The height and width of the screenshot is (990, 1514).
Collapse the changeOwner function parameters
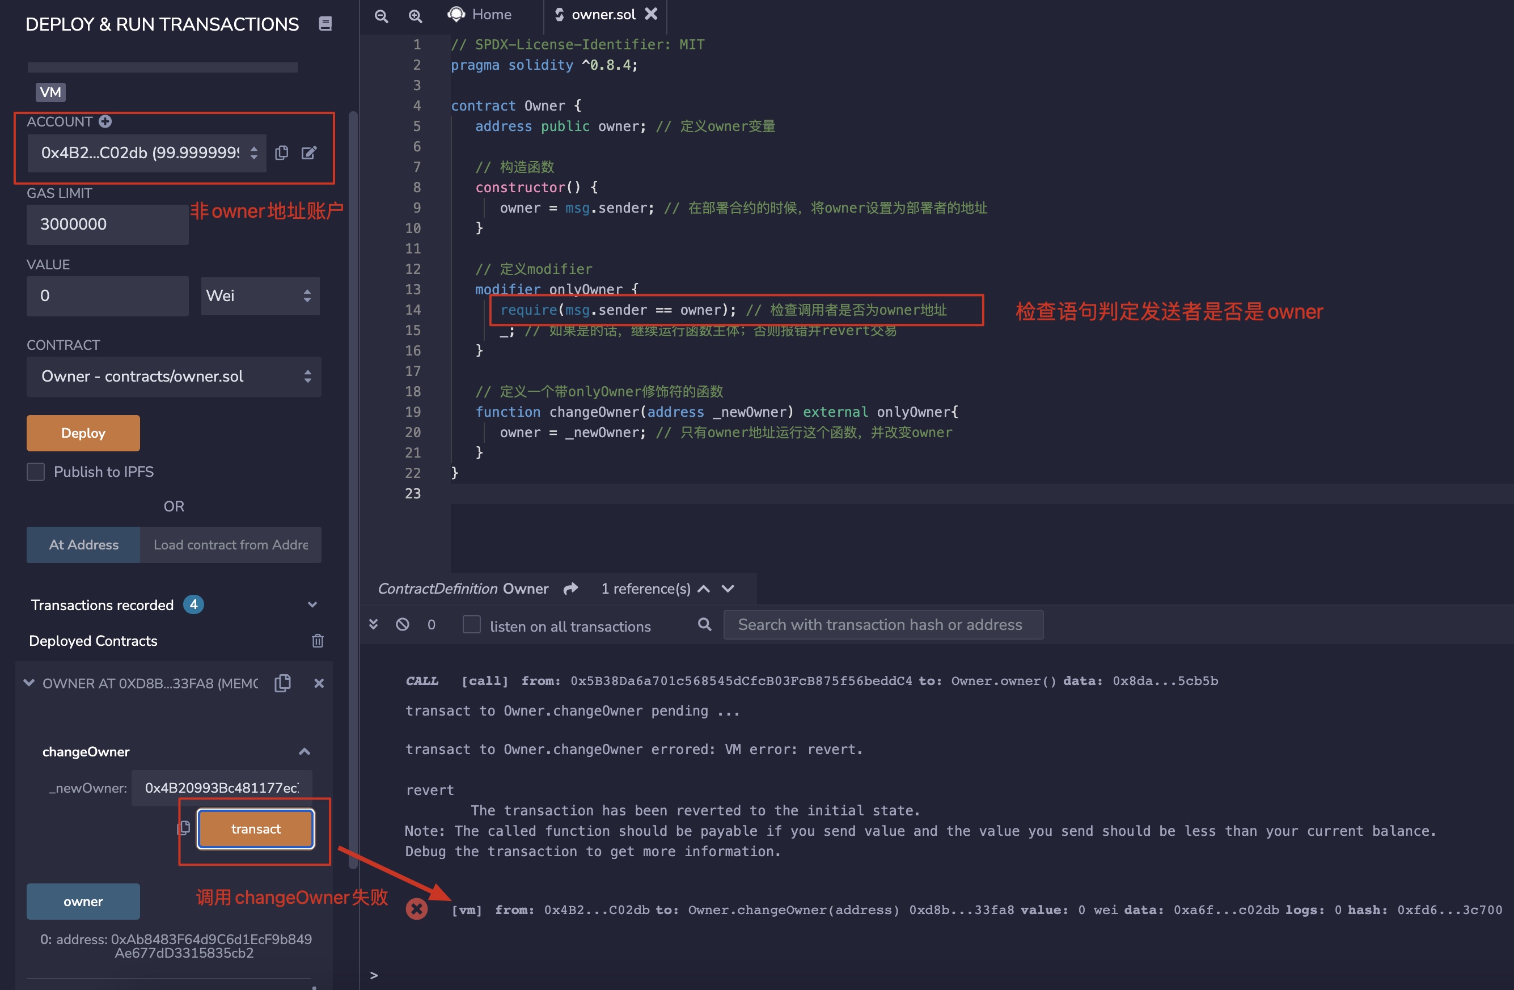pos(305,752)
